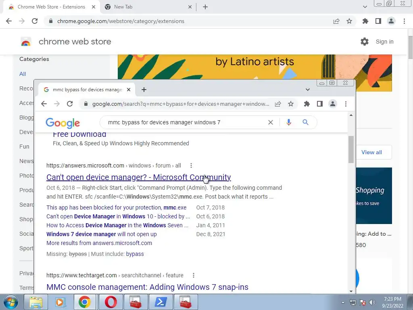The height and width of the screenshot is (310, 413).
Task: Open Extensions puzzle icon in Google window
Action: 307,104
